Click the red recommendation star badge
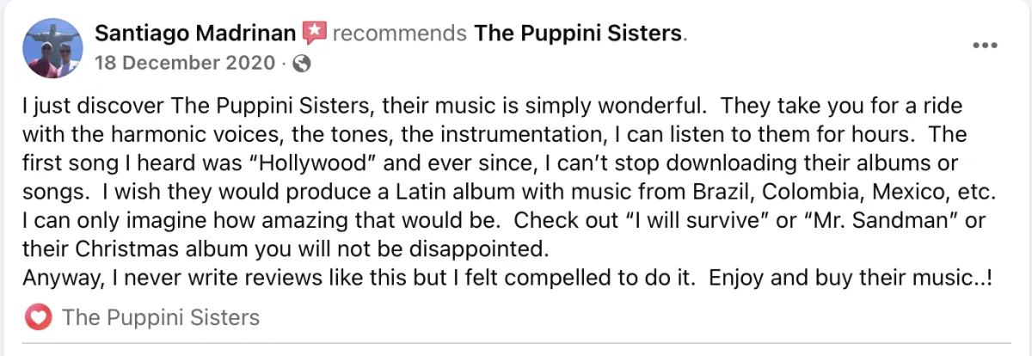This screenshot has width=1032, height=356. pyautogui.click(x=315, y=34)
